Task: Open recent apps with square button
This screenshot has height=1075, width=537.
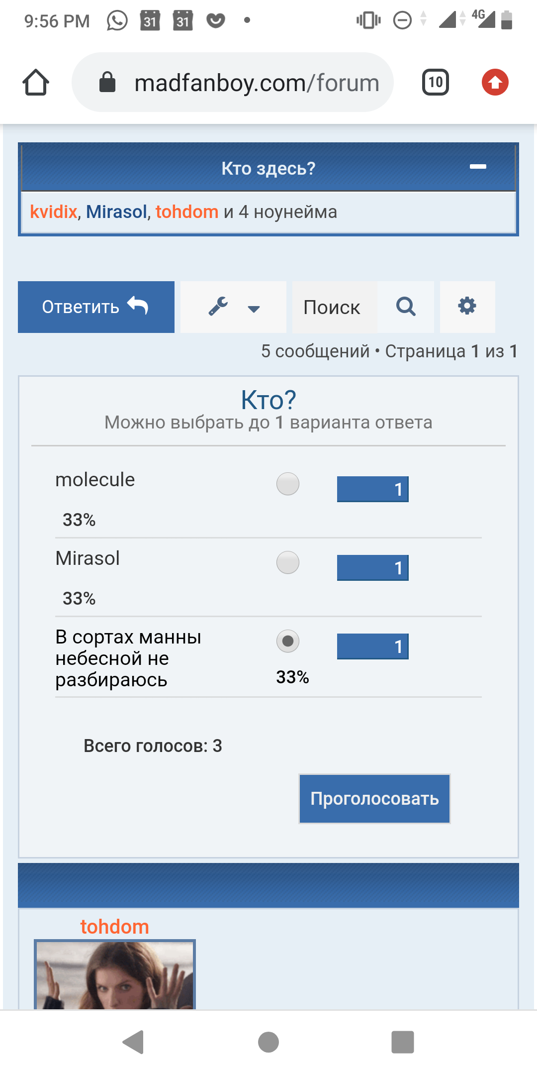Action: 402,1042
